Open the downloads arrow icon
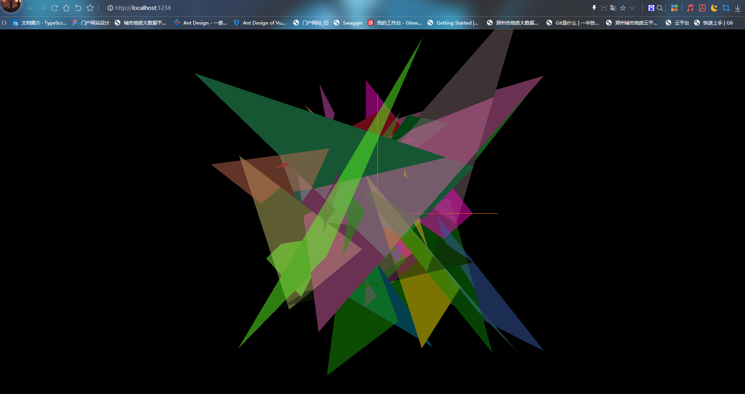 [738, 8]
